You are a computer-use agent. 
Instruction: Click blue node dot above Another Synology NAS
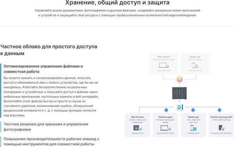pyautogui.click(x=219, y=110)
